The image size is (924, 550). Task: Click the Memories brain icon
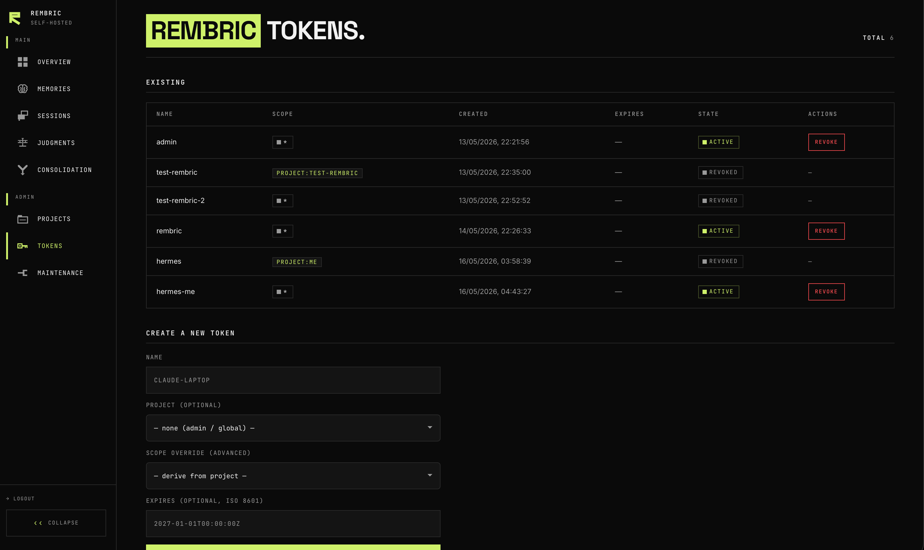point(23,89)
